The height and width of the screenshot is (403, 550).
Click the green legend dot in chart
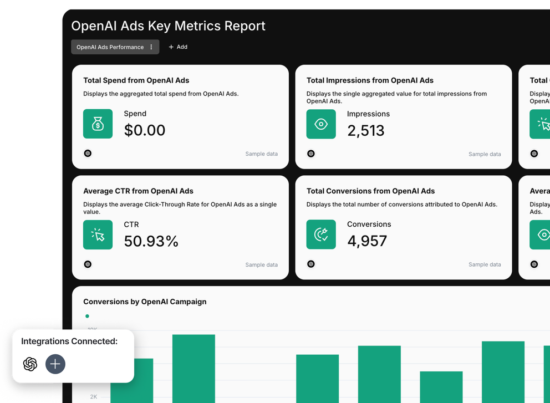(88, 316)
